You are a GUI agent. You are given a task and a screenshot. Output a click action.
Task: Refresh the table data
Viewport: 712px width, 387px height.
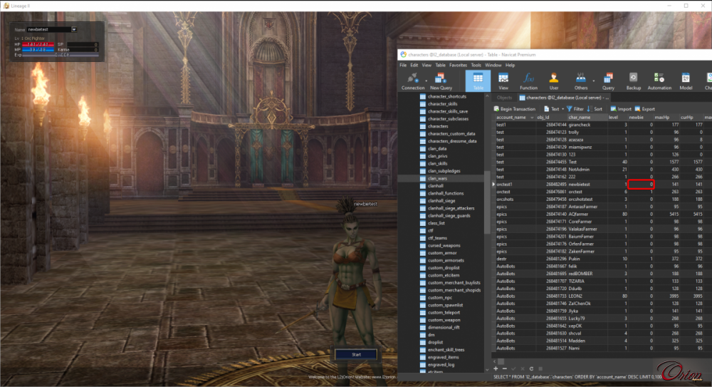pyautogui.click(x=531, y=368)
